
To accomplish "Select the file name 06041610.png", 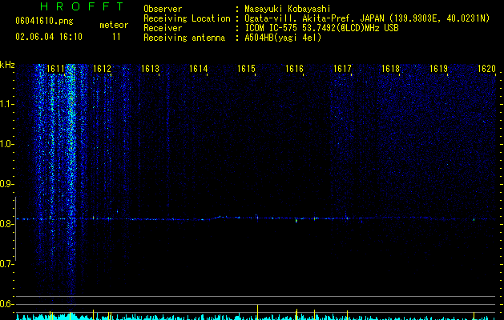I will point(44,22).
